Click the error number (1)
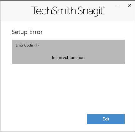 click(37, 45)
